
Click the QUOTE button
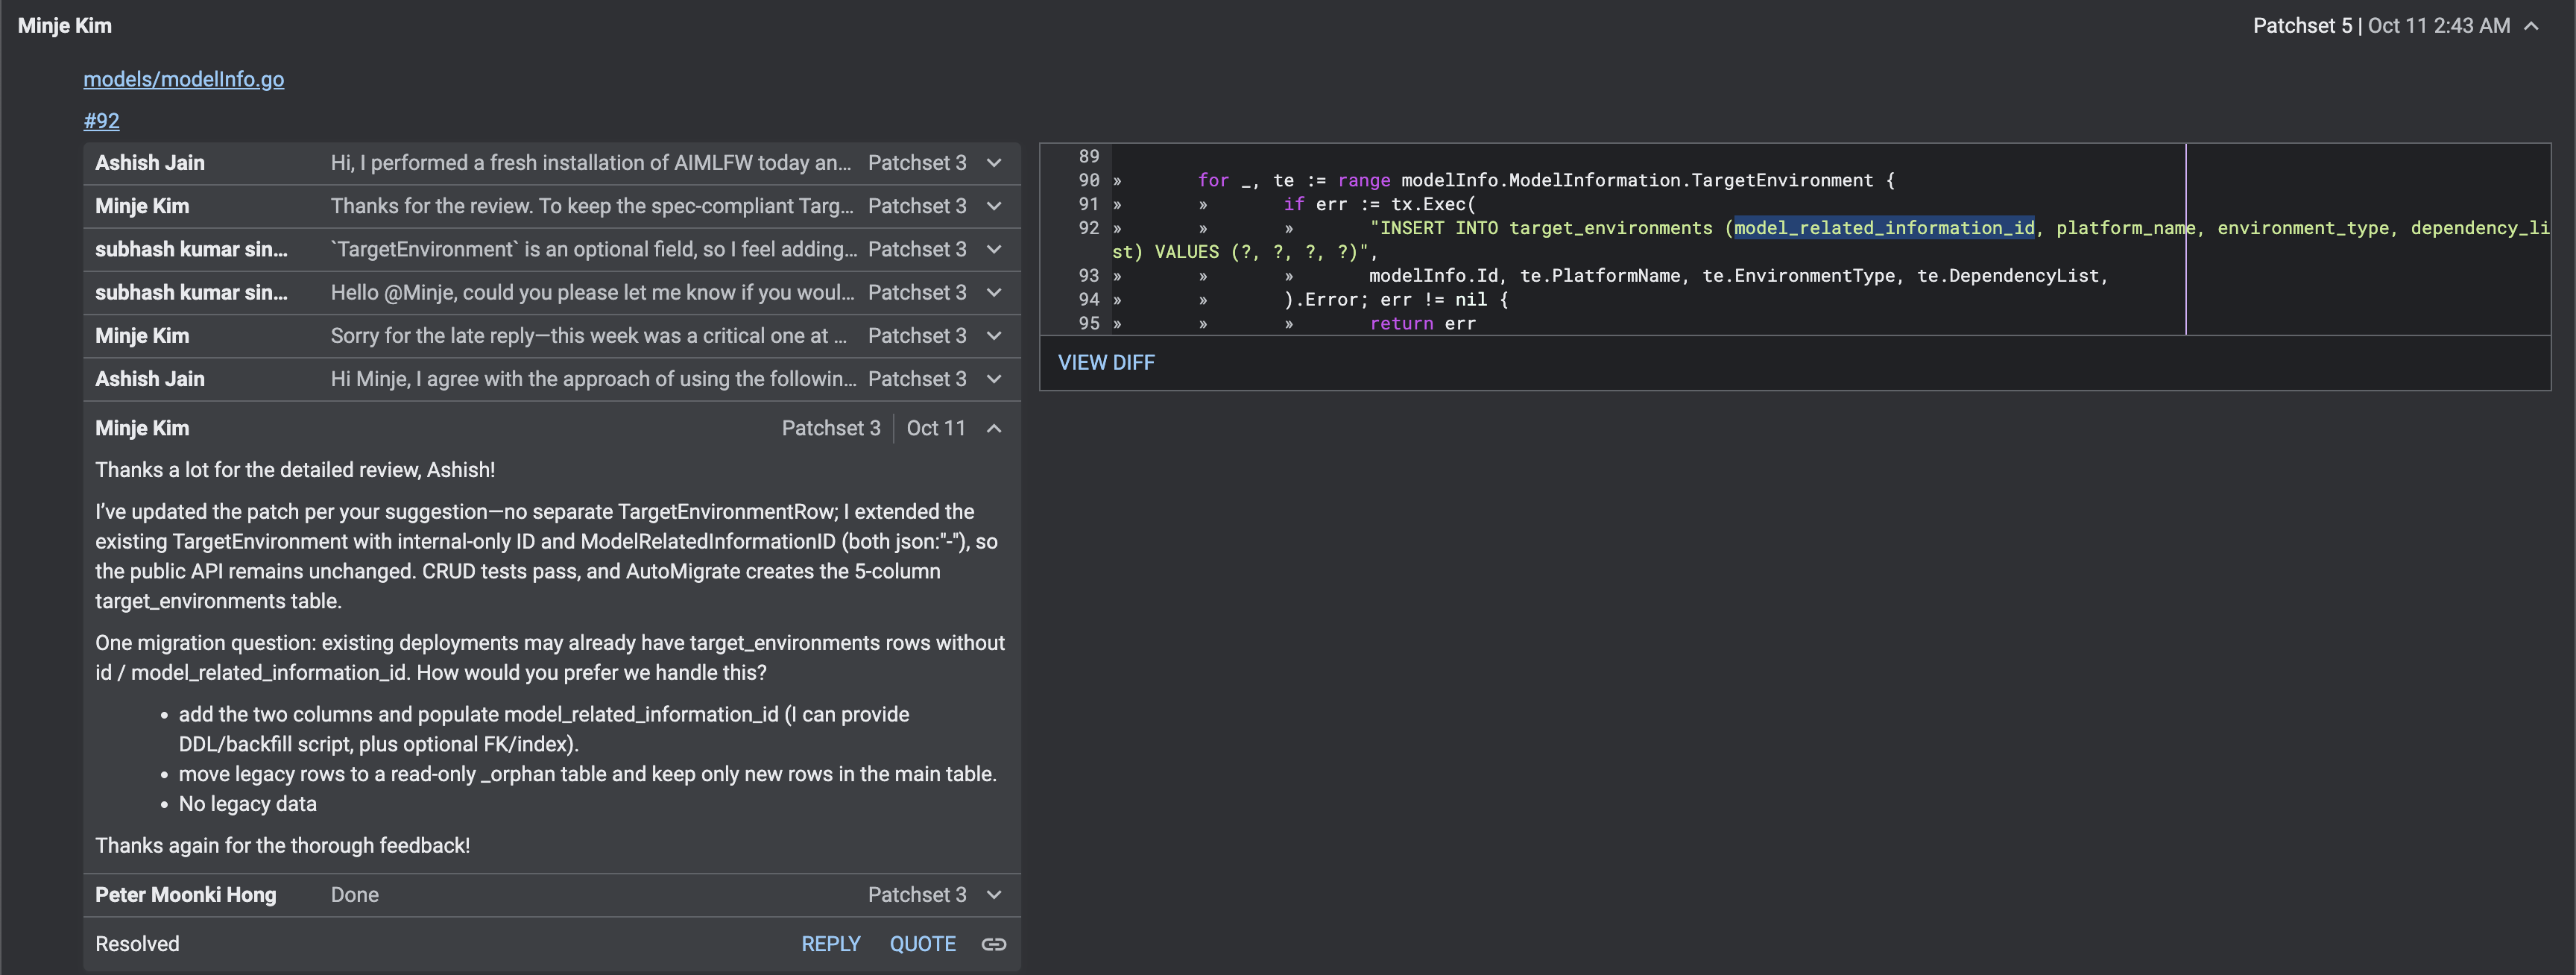tap(922, 944)
